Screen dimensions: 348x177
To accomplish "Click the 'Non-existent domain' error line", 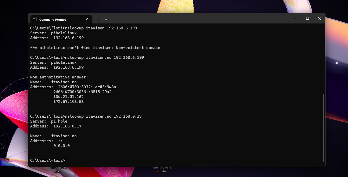I will (x=95, y=48).
